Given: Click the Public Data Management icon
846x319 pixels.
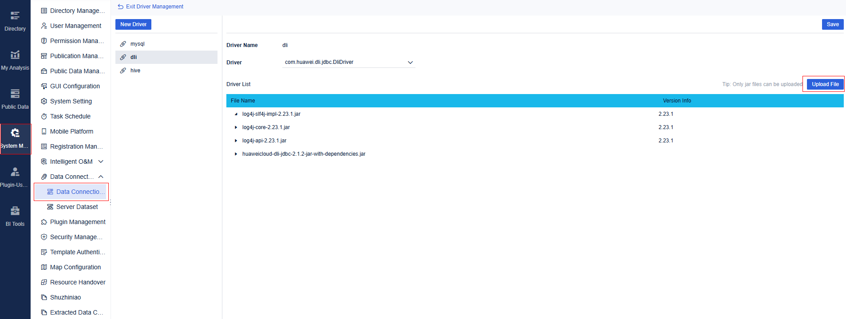Looking at the screenshot, I should click(x=44, y=71).
